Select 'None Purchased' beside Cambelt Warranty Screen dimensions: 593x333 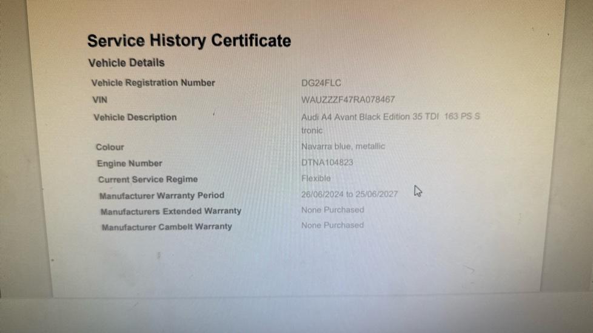point(332,225)
